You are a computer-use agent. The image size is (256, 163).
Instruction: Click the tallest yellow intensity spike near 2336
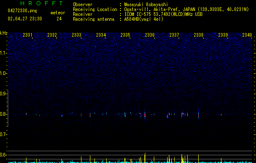pos(145,158)
